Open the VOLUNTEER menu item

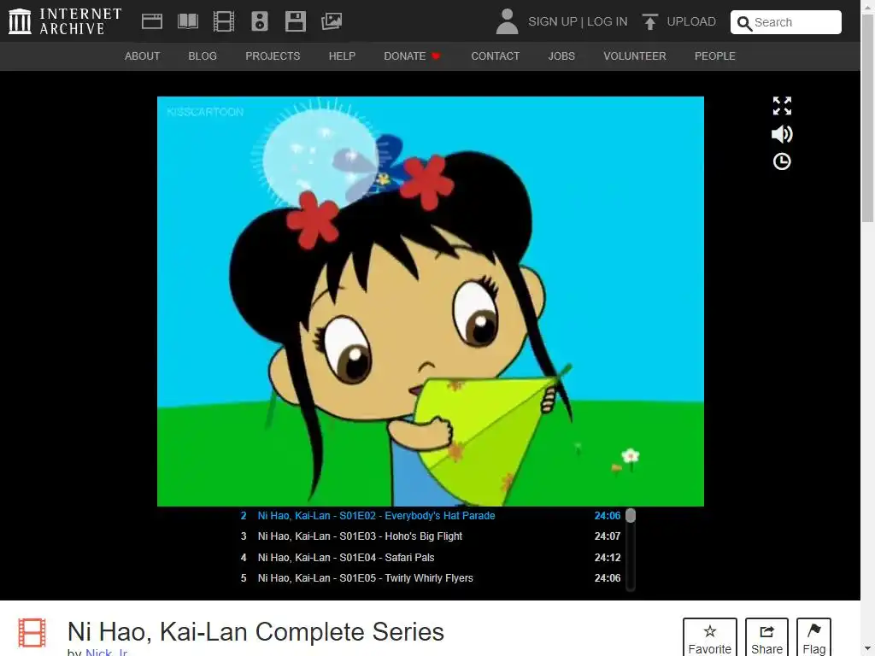click(635, 56)
